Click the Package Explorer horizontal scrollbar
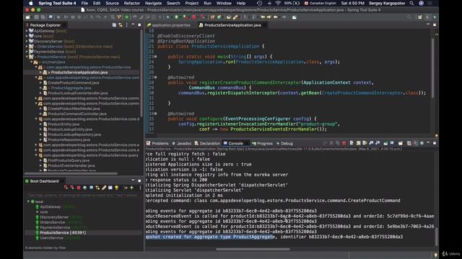 71,173
